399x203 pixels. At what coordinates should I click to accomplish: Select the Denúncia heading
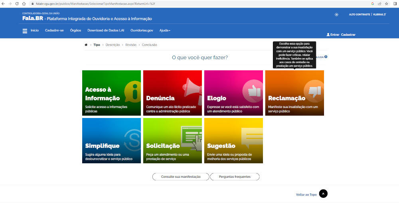(x=160, y=98)
